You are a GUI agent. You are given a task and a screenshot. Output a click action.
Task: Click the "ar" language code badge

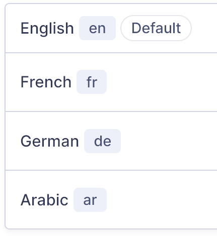90,200
